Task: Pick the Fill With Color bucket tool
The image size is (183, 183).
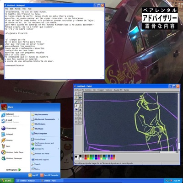Action: 80,97
